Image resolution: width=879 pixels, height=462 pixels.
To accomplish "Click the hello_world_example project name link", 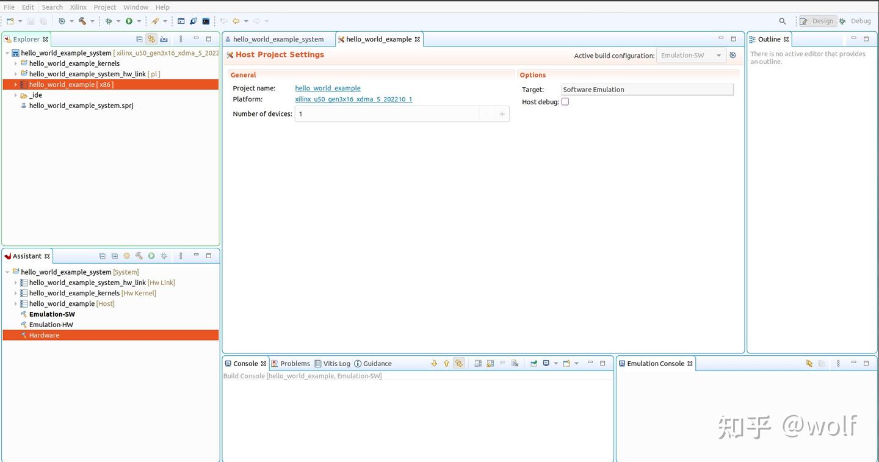I will pyautogui.click(x=327, y=88).
